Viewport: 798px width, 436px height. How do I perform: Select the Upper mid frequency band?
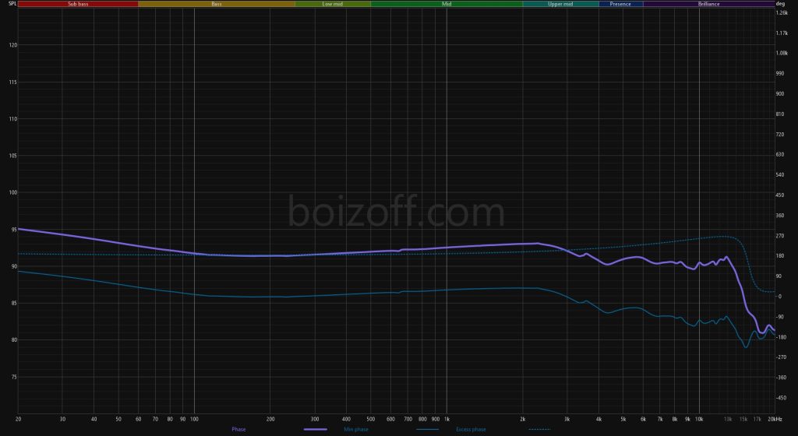[x=560, y=4]
